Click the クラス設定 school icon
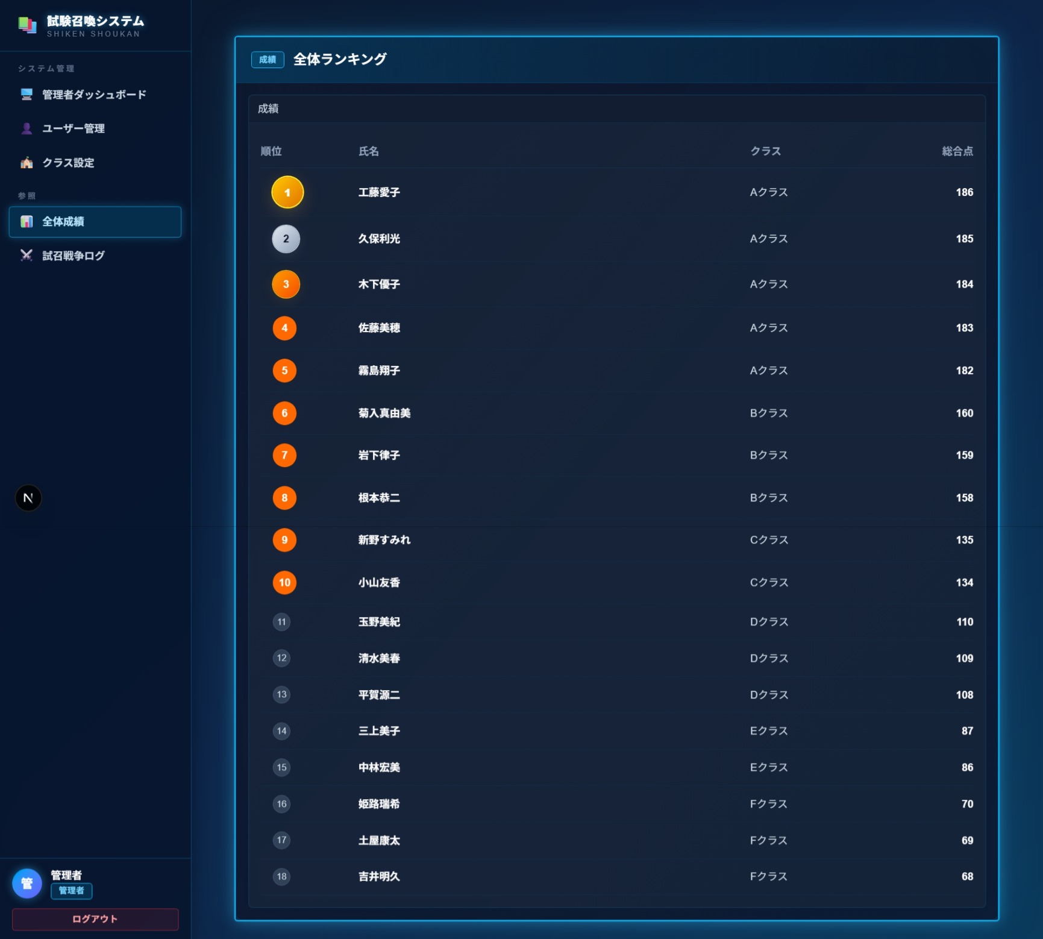 pyautogui.click(x=27, y=163)
